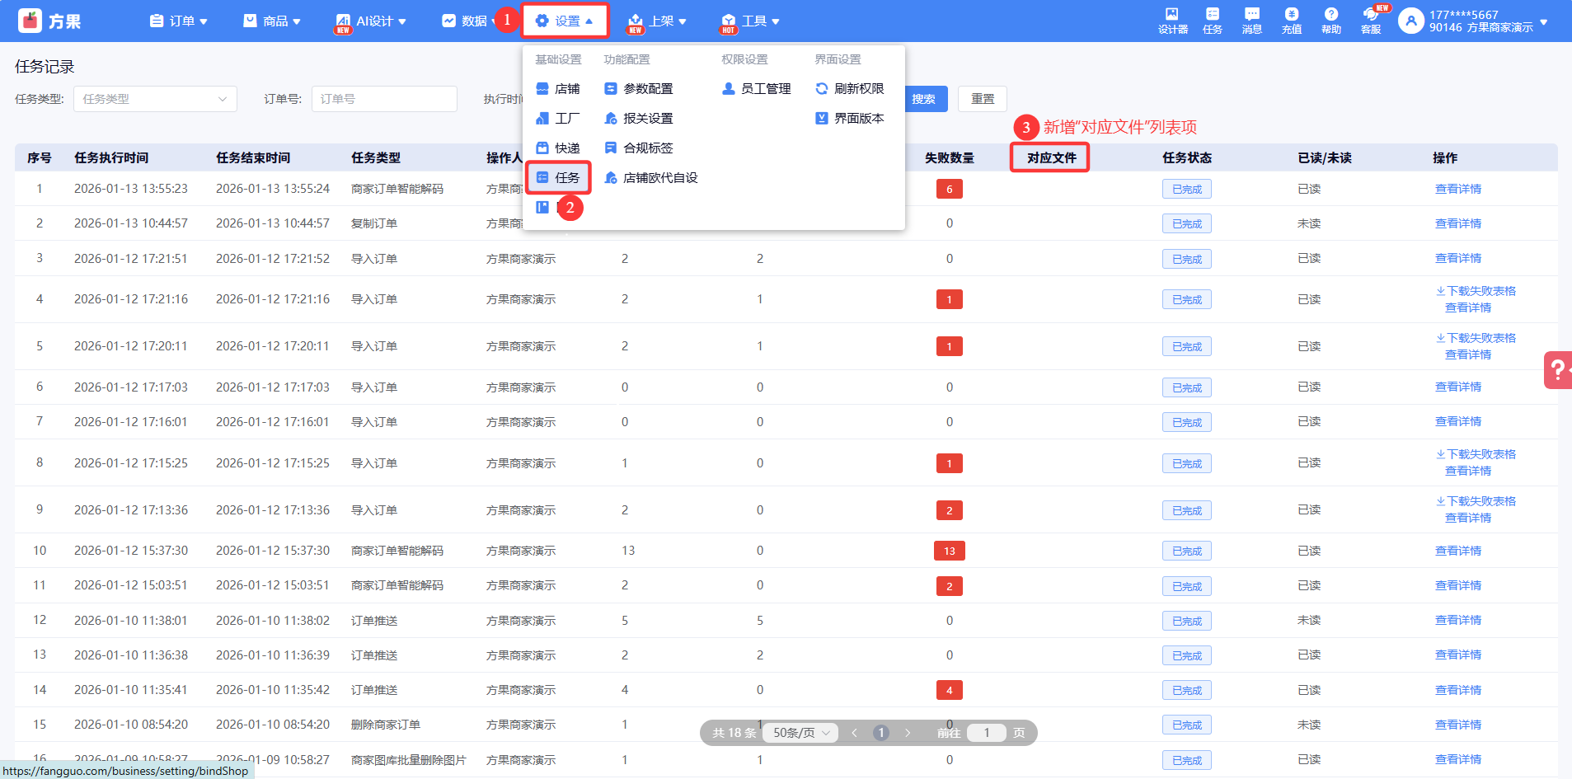Click the 报关设置 icon in settings menu
The width and height of the screenshot is (1572, 779).
click(x=611, y=118)
